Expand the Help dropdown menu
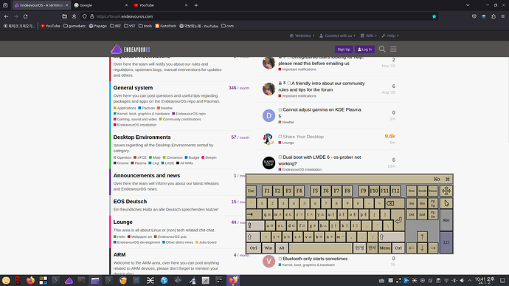Viewport: 509px width, 286px height. click(x=390, y=35)
